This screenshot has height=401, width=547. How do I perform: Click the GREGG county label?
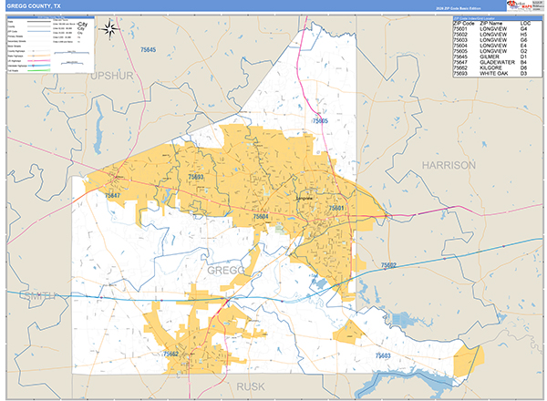tap(226, 271)
